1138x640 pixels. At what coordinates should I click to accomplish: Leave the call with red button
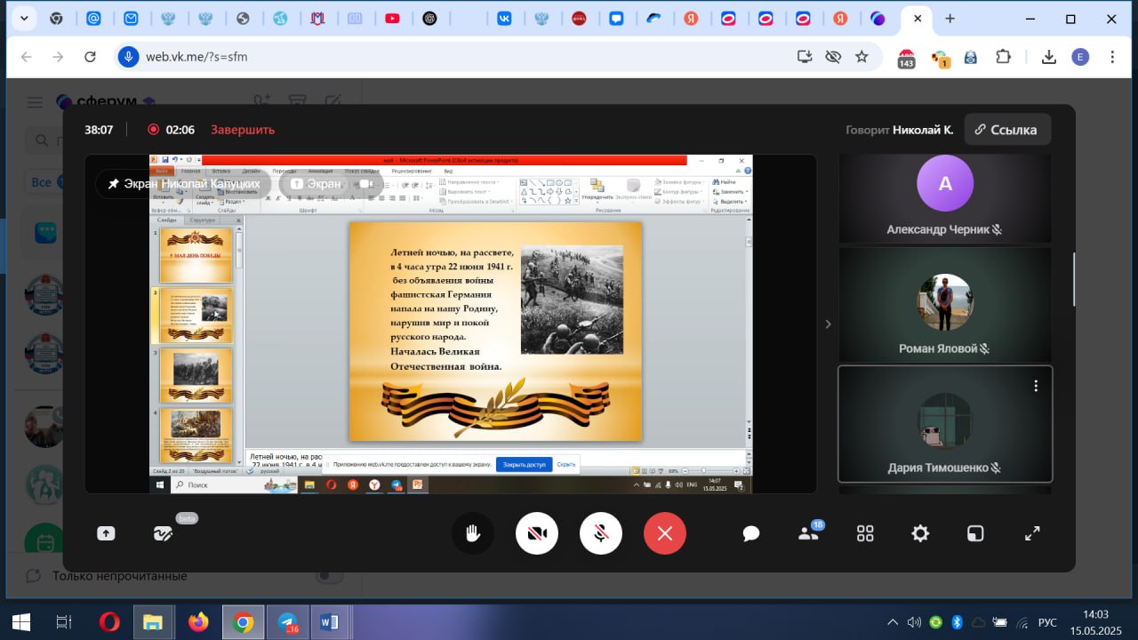[665, 533]
